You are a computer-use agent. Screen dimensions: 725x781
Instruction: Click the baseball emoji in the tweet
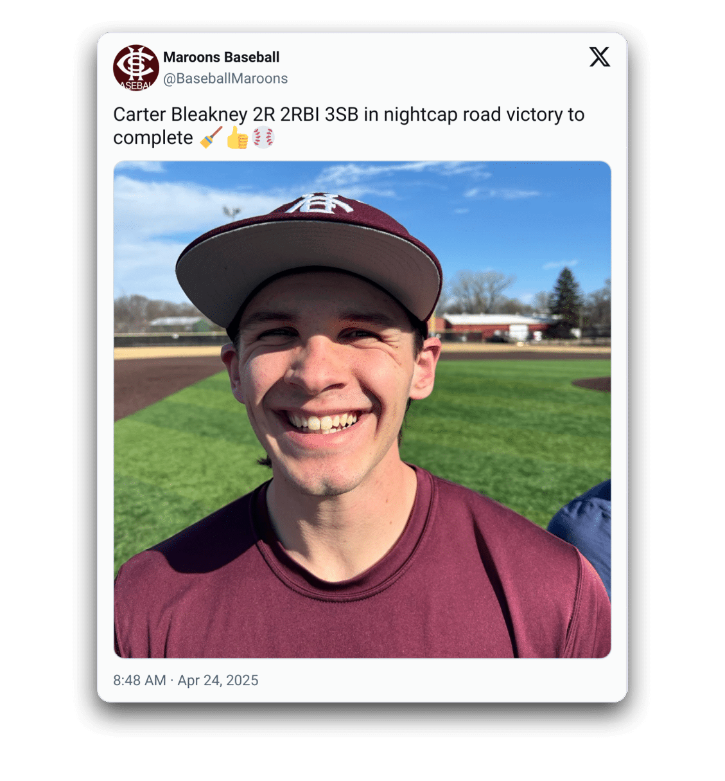point(263,138)
